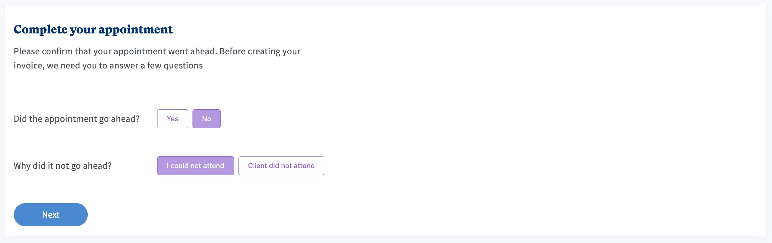Click the outlined Yes button

coord(172,119)
